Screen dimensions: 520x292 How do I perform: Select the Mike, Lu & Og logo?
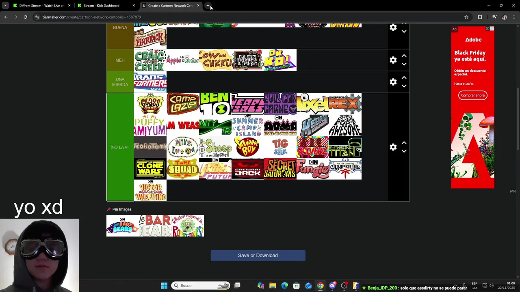click(183, 147)
